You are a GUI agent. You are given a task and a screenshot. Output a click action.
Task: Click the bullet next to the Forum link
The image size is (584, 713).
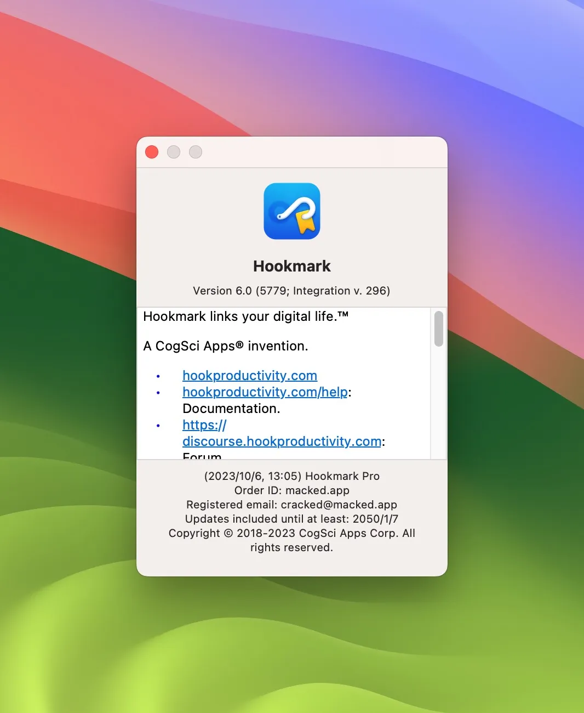point(158,426)
